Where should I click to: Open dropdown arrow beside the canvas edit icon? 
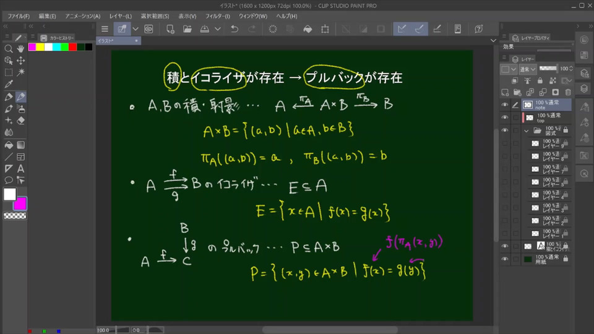pyautogui.click(x=136, y=29)
